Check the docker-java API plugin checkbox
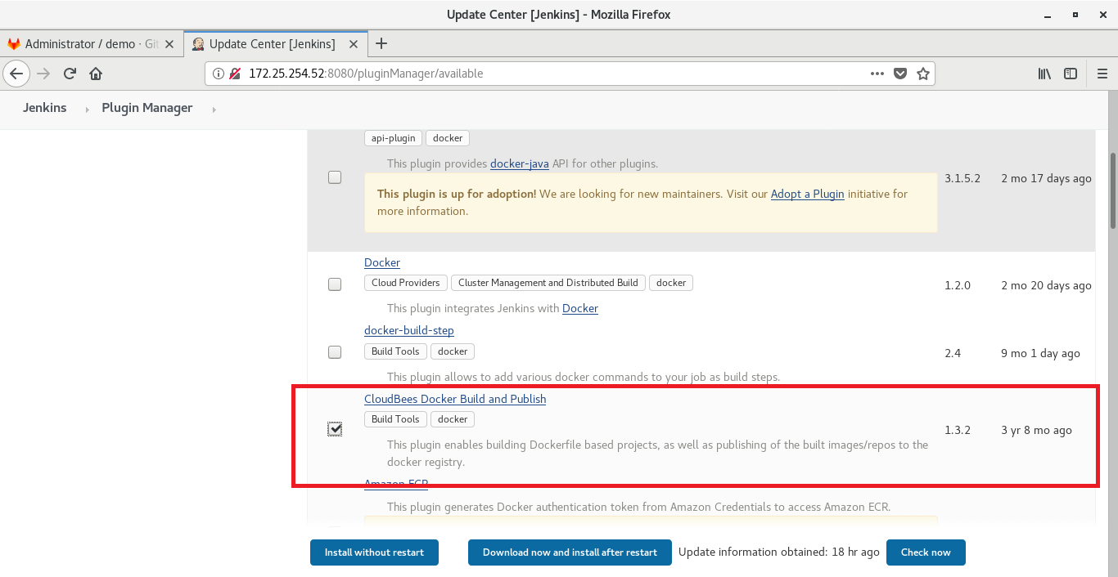1118x577 pixels. coord(335,177)
